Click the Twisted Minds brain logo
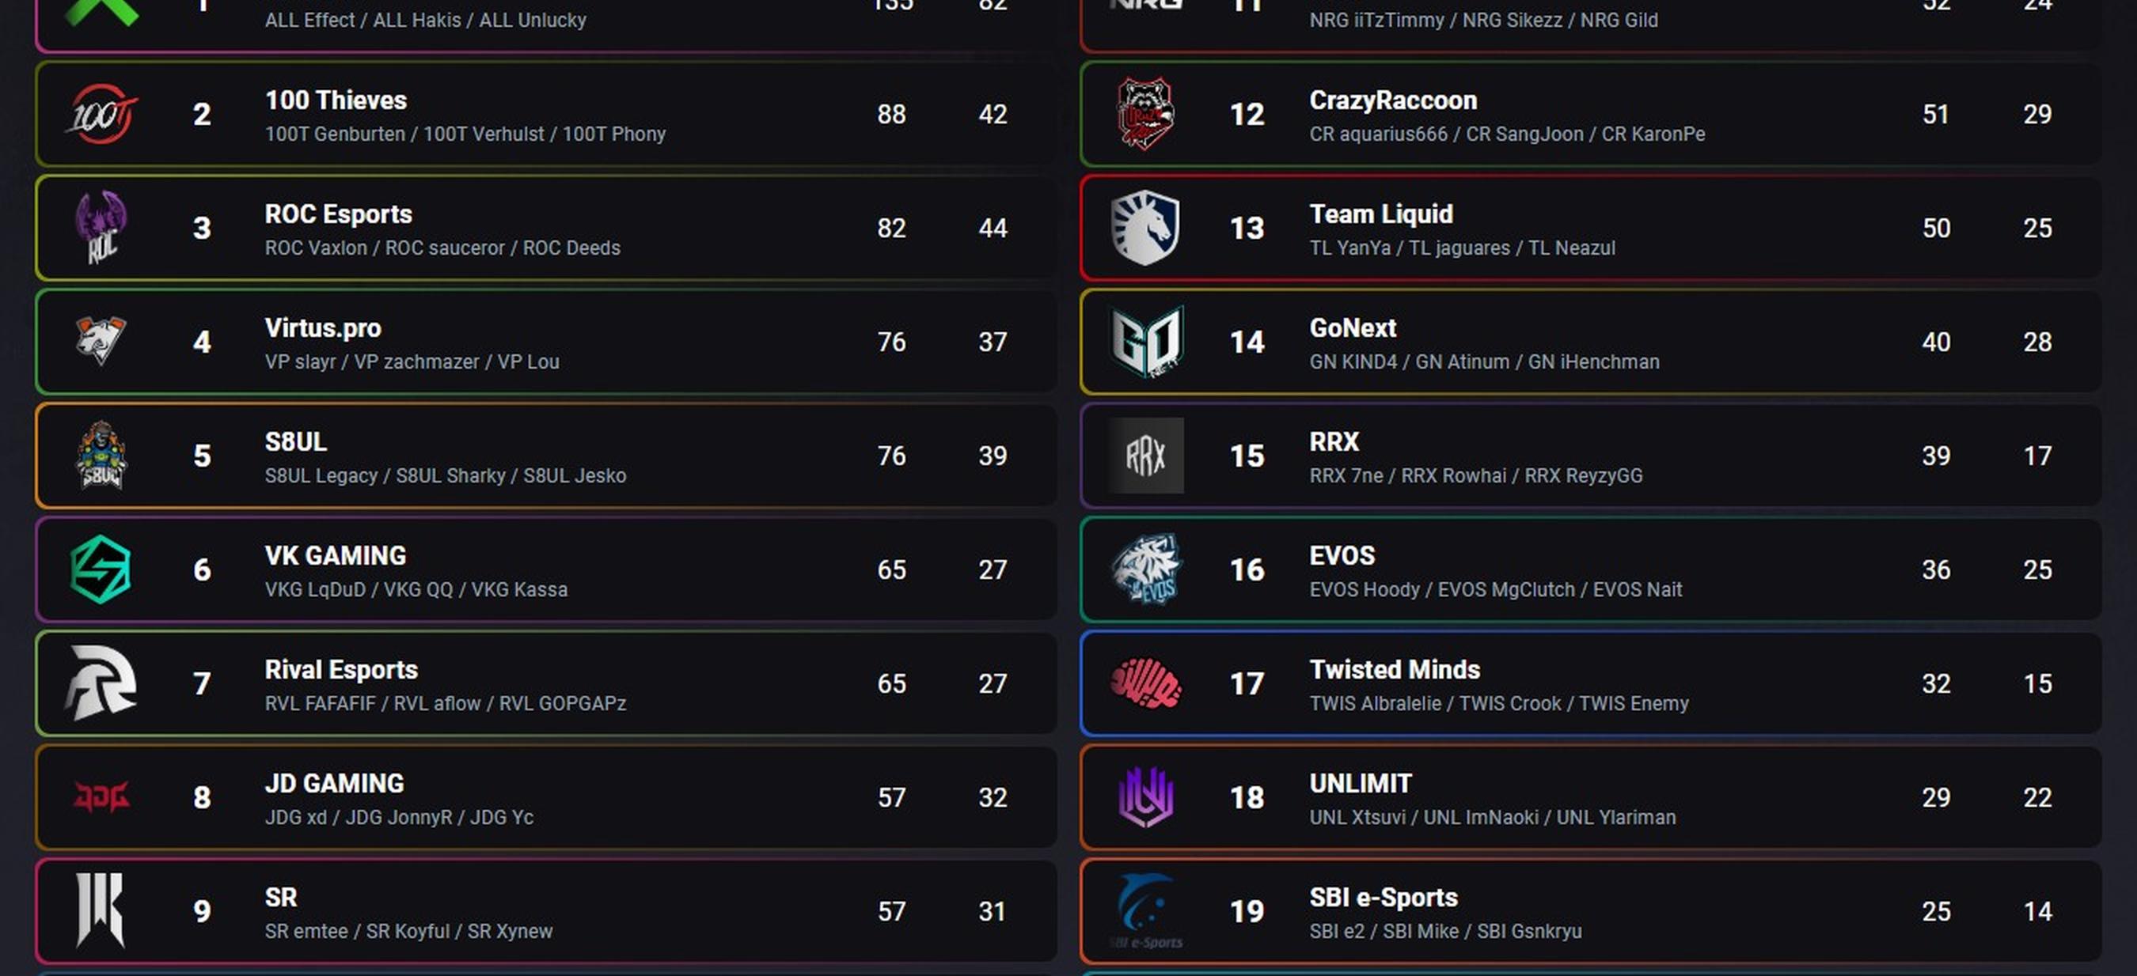Image resolution: width=2137 pixels, height=976 pixels. click(x=1145, y=683)
